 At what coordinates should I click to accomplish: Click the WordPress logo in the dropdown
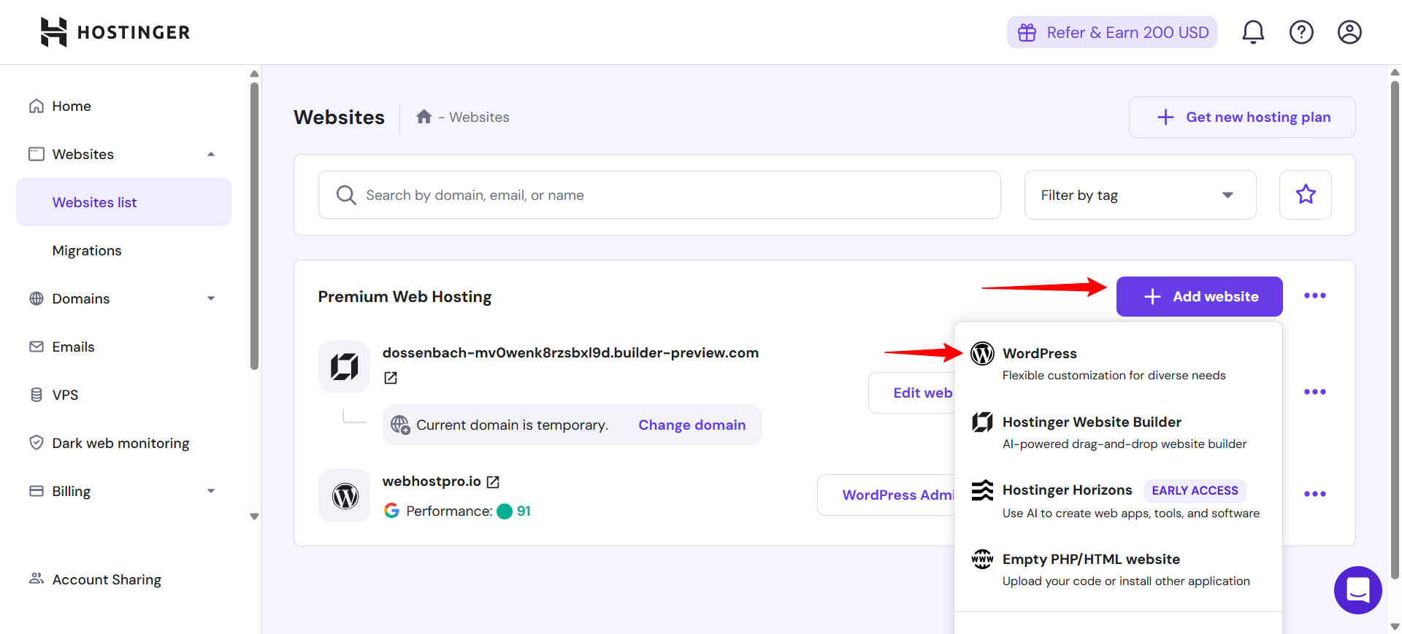982,353
